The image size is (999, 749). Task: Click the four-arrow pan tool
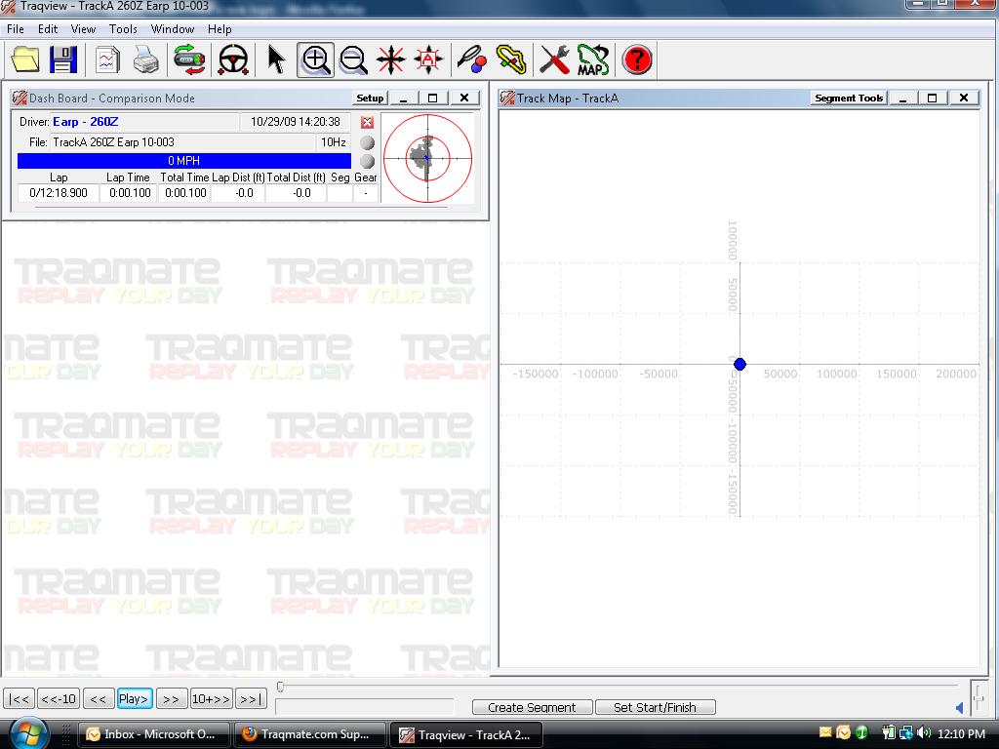click(390, 59)
